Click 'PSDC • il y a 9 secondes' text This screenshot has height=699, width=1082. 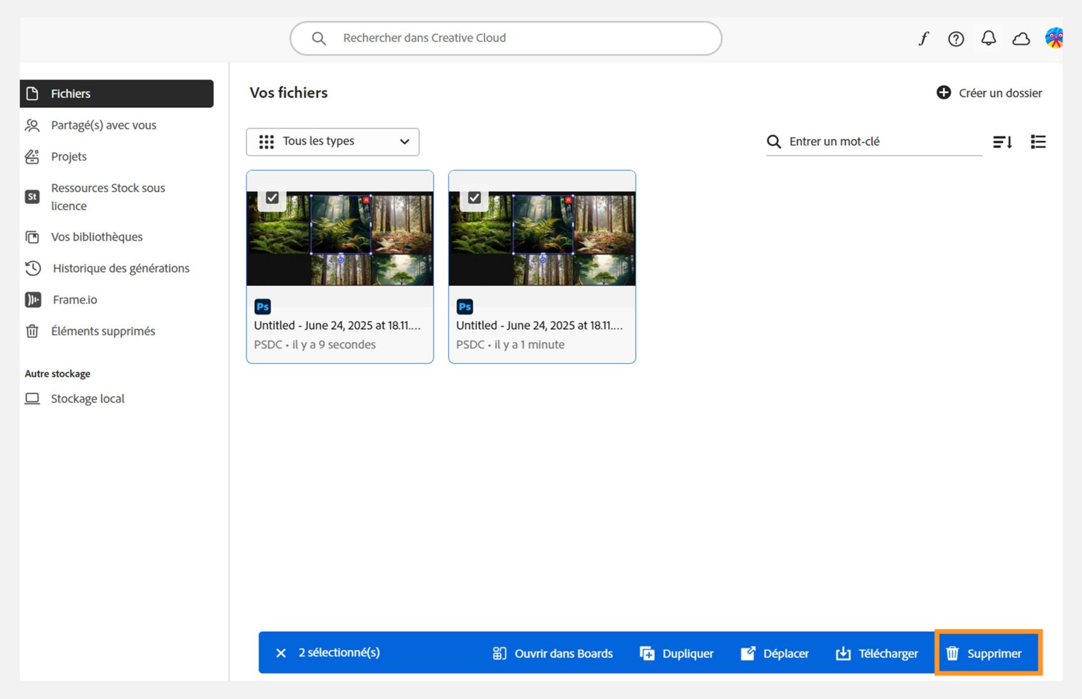pyautogui.click(x=314, y=344)
